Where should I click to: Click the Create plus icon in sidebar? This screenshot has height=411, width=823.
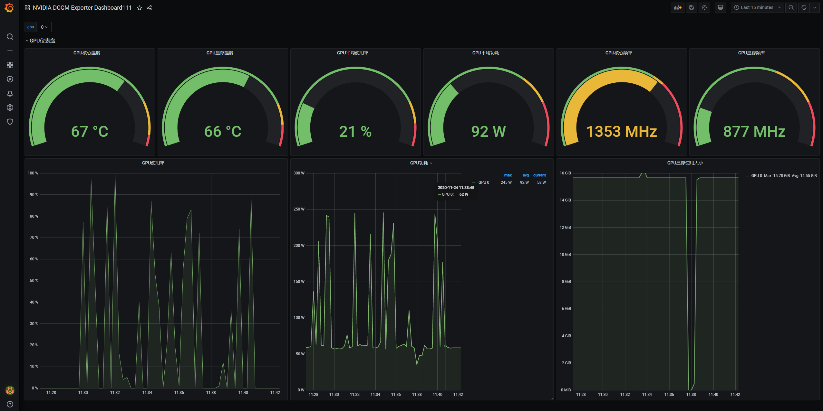click(10, 51)
